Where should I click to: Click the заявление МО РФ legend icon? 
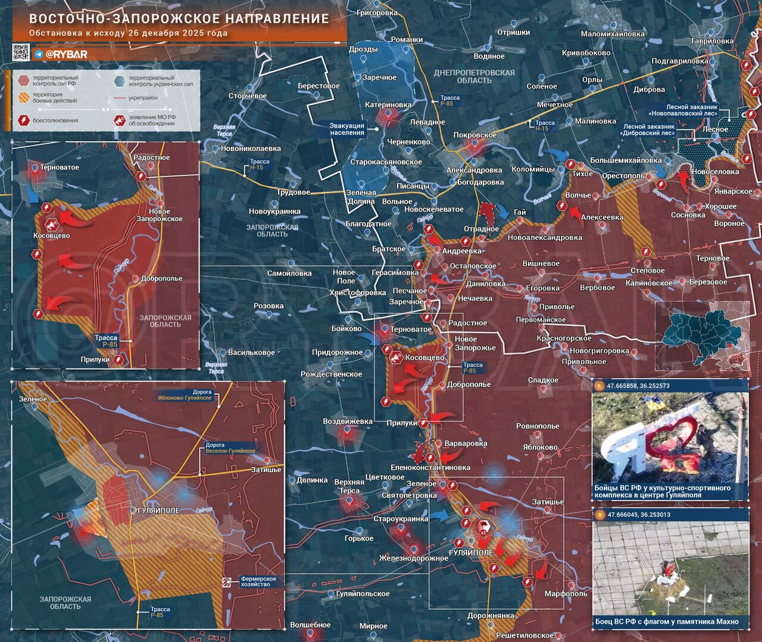(x=119, y=120)
